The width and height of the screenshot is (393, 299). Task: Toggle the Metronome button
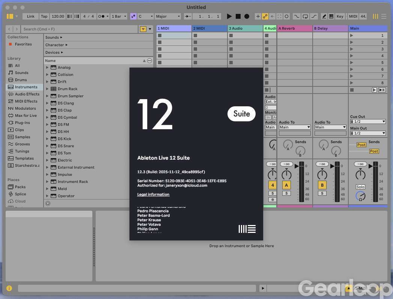(101, 17)
